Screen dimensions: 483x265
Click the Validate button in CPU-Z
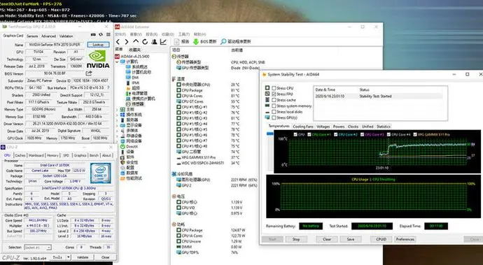point(83,257)
